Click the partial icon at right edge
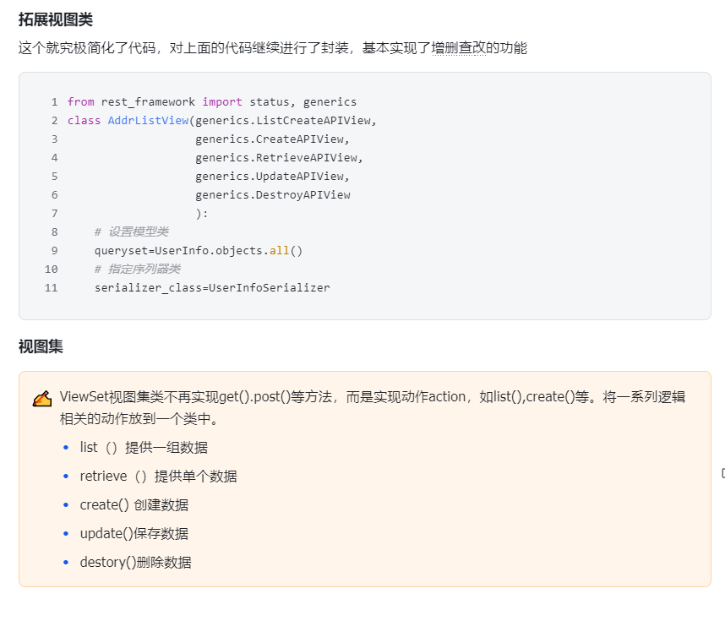This screenshot has height=621, width=725. (723, 473)
